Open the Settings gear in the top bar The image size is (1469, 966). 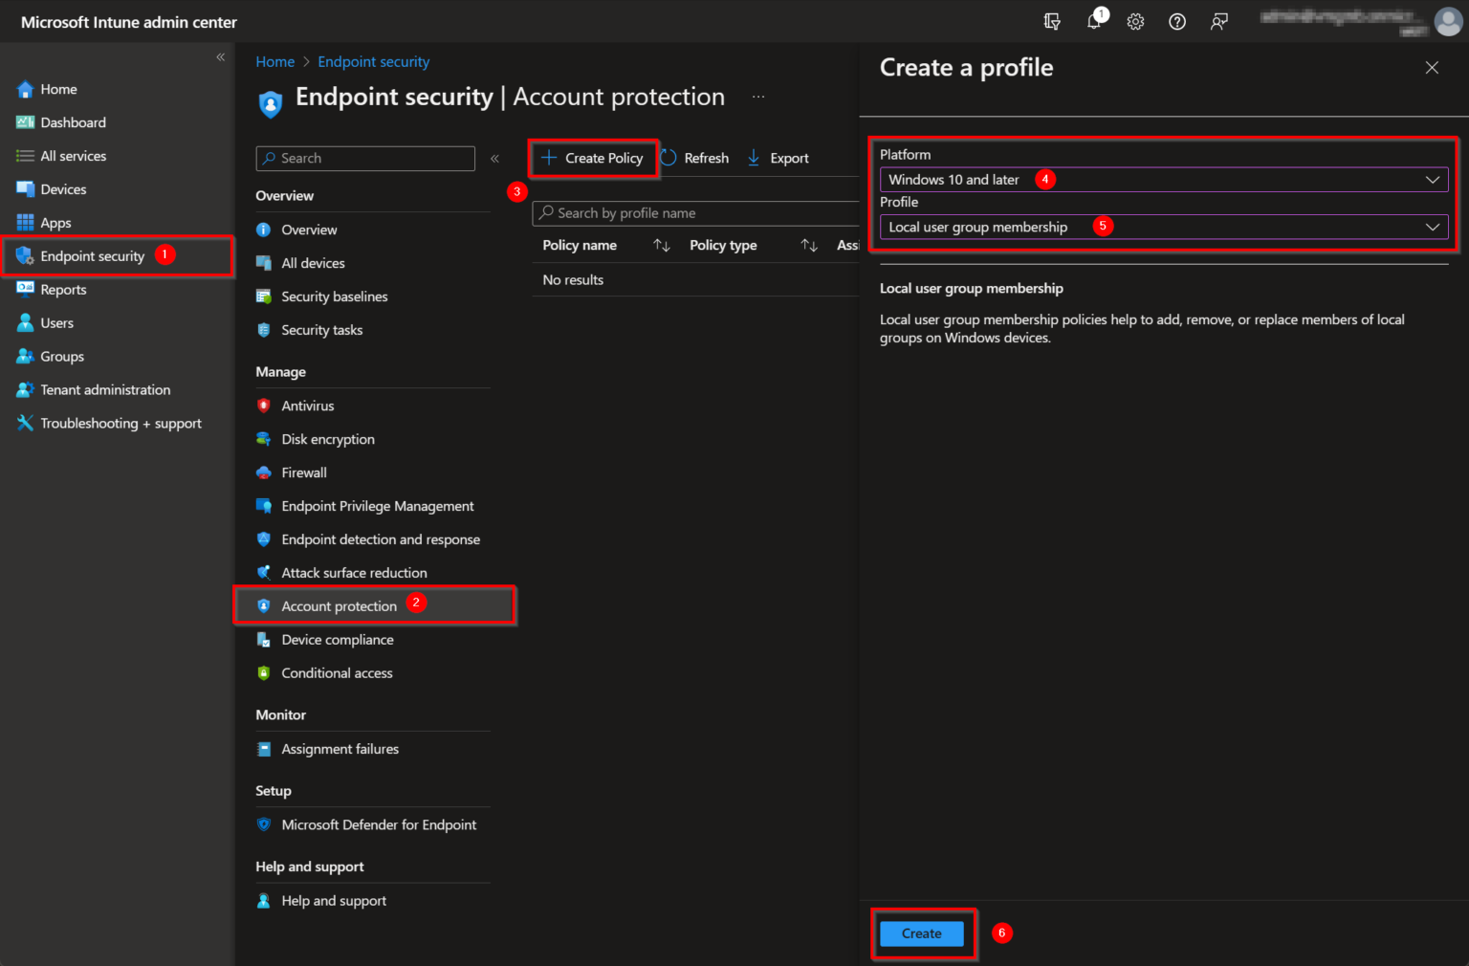tap(1135, 21)
